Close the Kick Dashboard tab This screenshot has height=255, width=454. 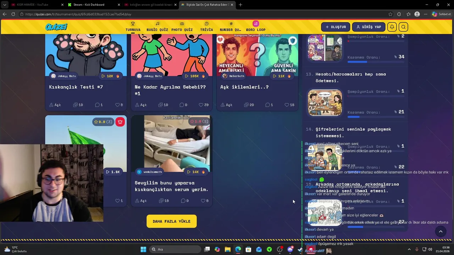[119, 5]
